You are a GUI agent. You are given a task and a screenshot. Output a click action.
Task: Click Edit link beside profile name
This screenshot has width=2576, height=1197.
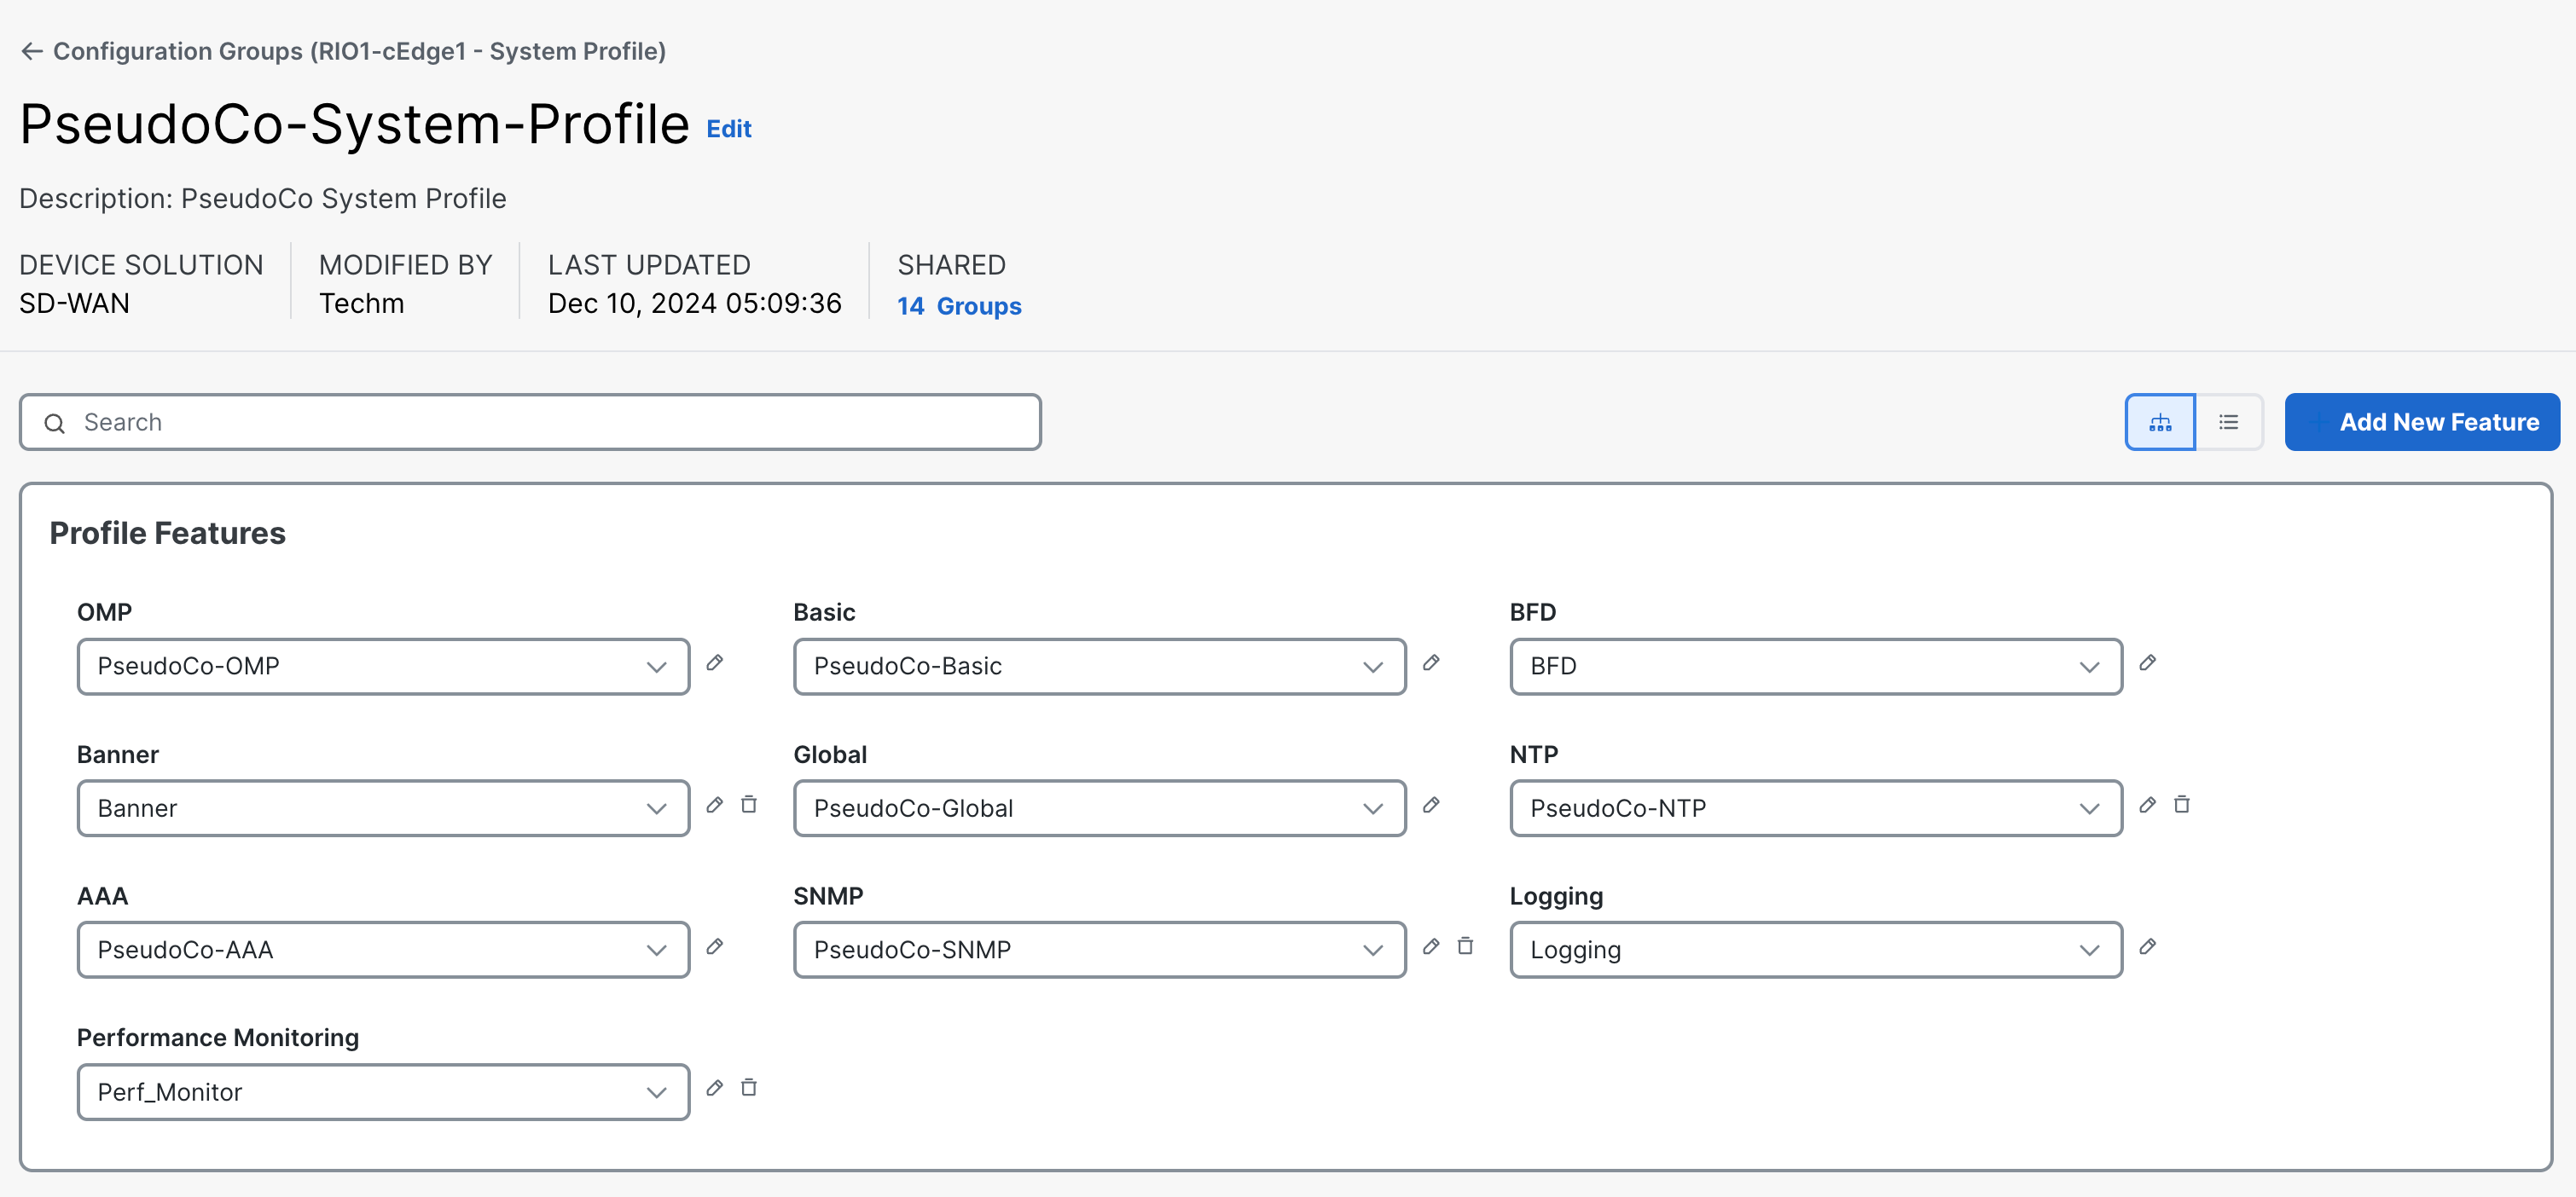pos(729,129)
